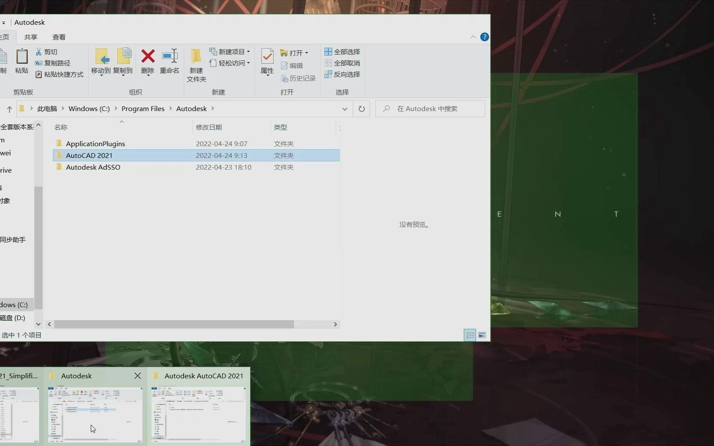714x446 pixels.
Task: Switch to the 共享 ribbon tab
Action: click(30, 37)
